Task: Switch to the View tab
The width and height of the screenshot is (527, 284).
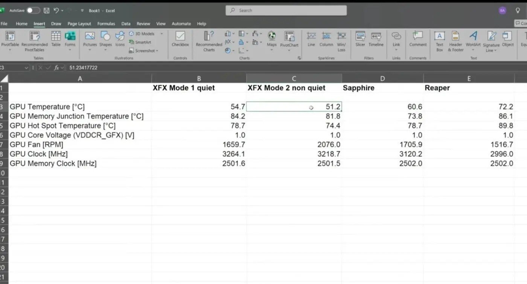Action: (x=161, y=24)
